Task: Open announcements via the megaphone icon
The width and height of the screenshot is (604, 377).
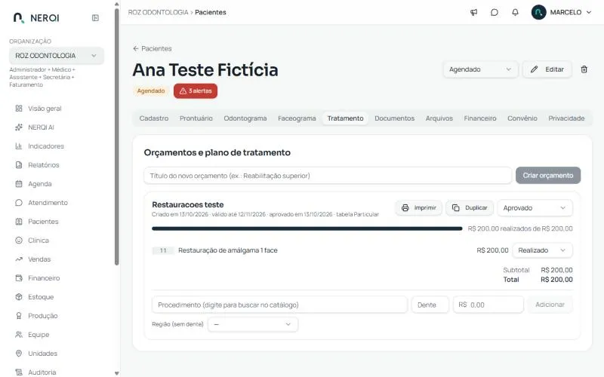Action: (x=474, y=12)
